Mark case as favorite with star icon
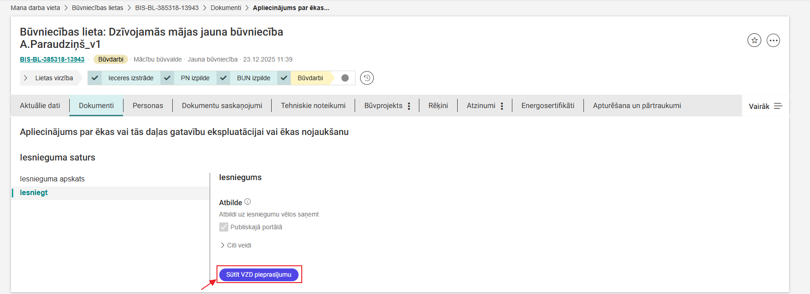This screenshot has height=294, width=810. pyautogui.click(x=754, y=41)
